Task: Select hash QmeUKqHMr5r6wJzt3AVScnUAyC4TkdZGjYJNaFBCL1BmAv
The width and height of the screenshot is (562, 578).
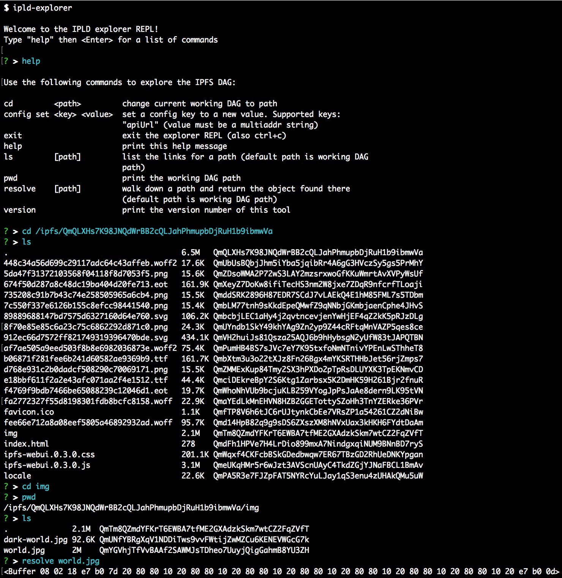Action: point(318,465)
